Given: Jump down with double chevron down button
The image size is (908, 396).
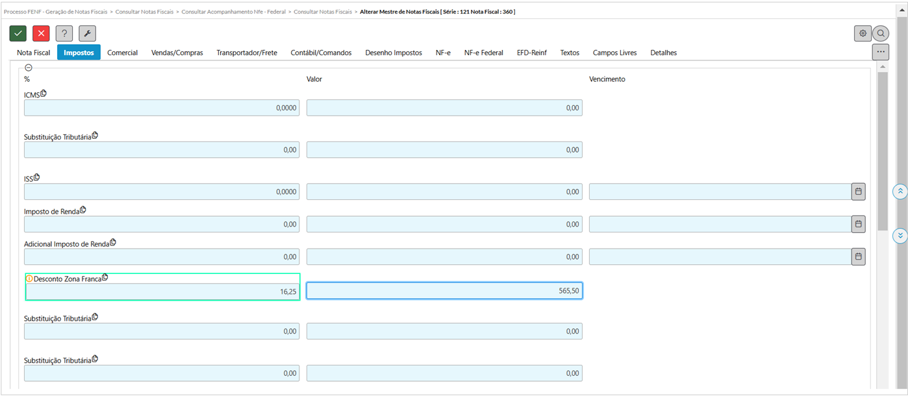Looking at the screenshot, I should coord(900,236).
